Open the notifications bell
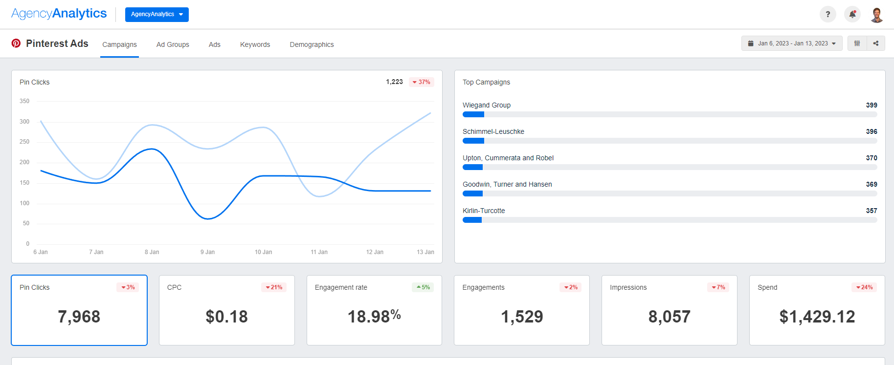894x365 pixels. pyautogui.click(x=852, y=14)
